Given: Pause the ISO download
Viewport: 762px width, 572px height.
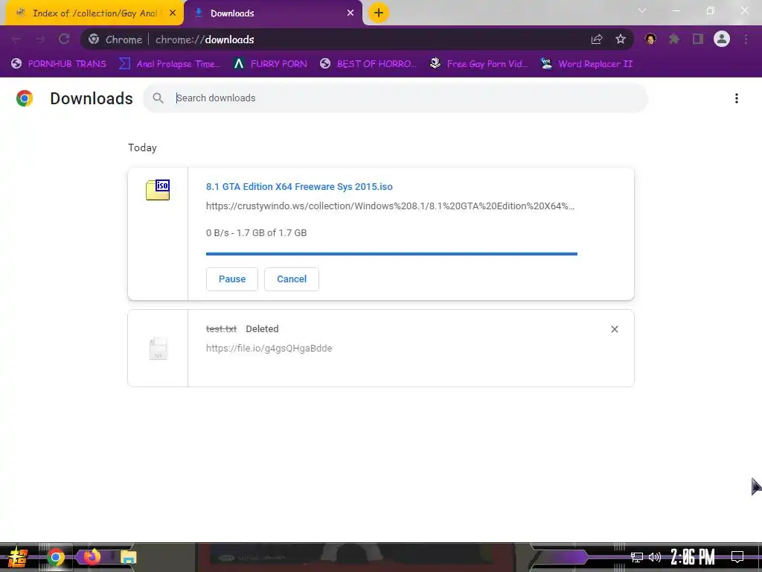Looking at the screenshot, I should click(232, 279).
